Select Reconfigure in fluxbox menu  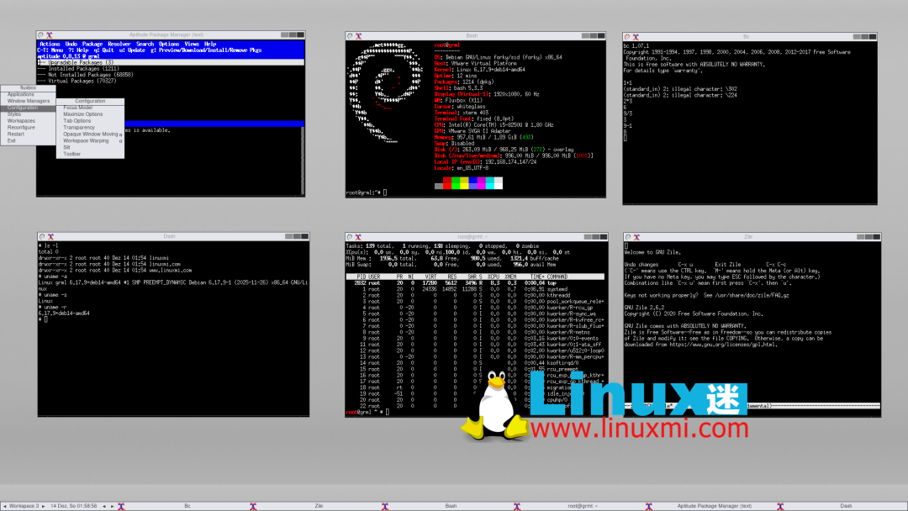click(21, 127)
